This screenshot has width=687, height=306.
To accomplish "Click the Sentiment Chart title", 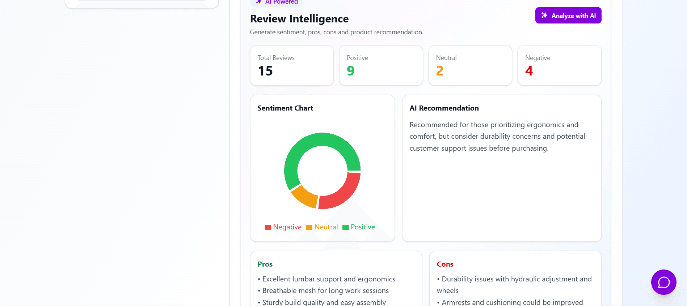I will coord(285,108).
